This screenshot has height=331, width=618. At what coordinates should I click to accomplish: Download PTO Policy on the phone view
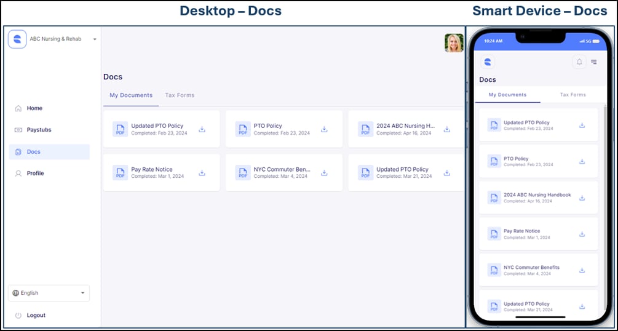pos(582,162)
